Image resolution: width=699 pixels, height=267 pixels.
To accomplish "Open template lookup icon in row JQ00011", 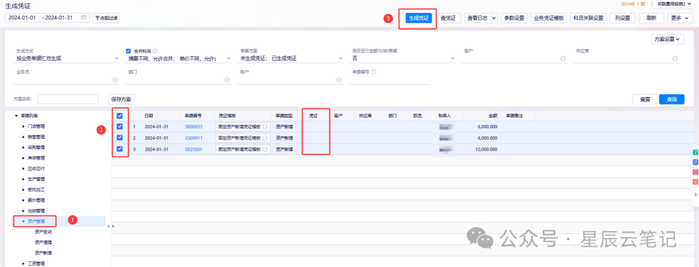I will [x=265, y=138].
